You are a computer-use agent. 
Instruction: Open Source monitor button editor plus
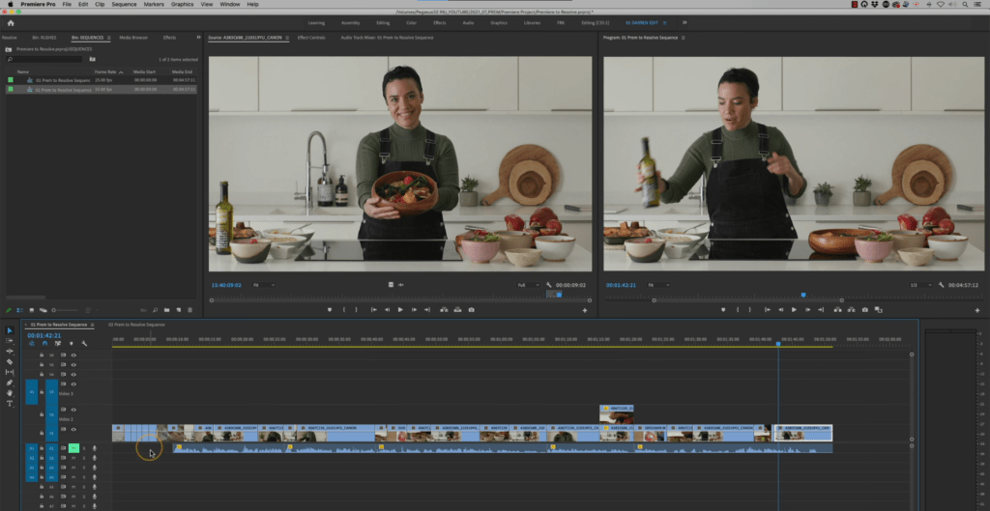point(585,310)
